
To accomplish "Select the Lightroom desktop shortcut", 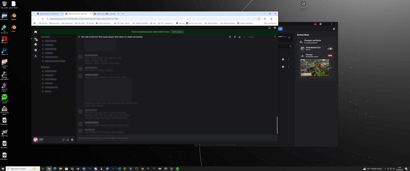I will pyautogui.click(x=4, y=51).
